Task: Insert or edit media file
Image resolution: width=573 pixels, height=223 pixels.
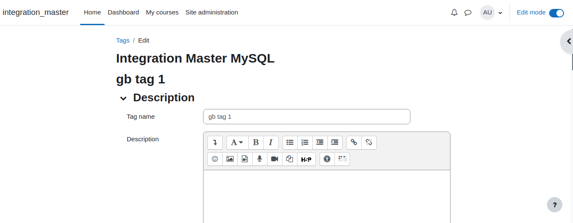Action: pyautogui.click(x=245, y=159)
